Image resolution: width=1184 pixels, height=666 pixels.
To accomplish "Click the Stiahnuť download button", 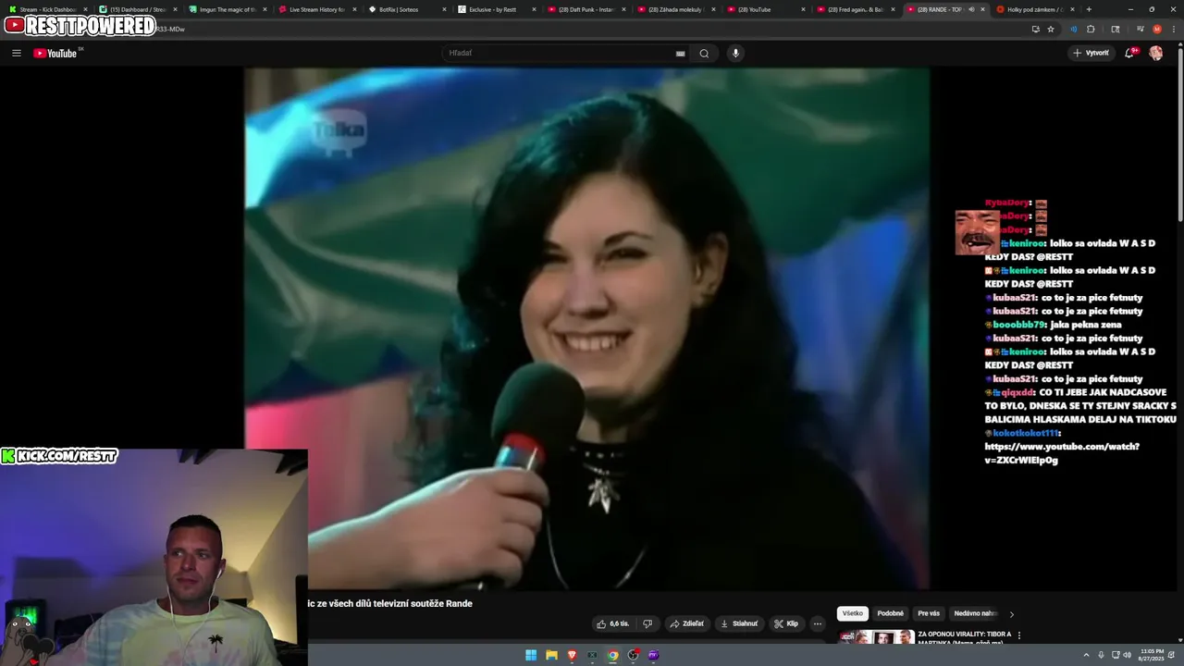I will click(739, 623).
